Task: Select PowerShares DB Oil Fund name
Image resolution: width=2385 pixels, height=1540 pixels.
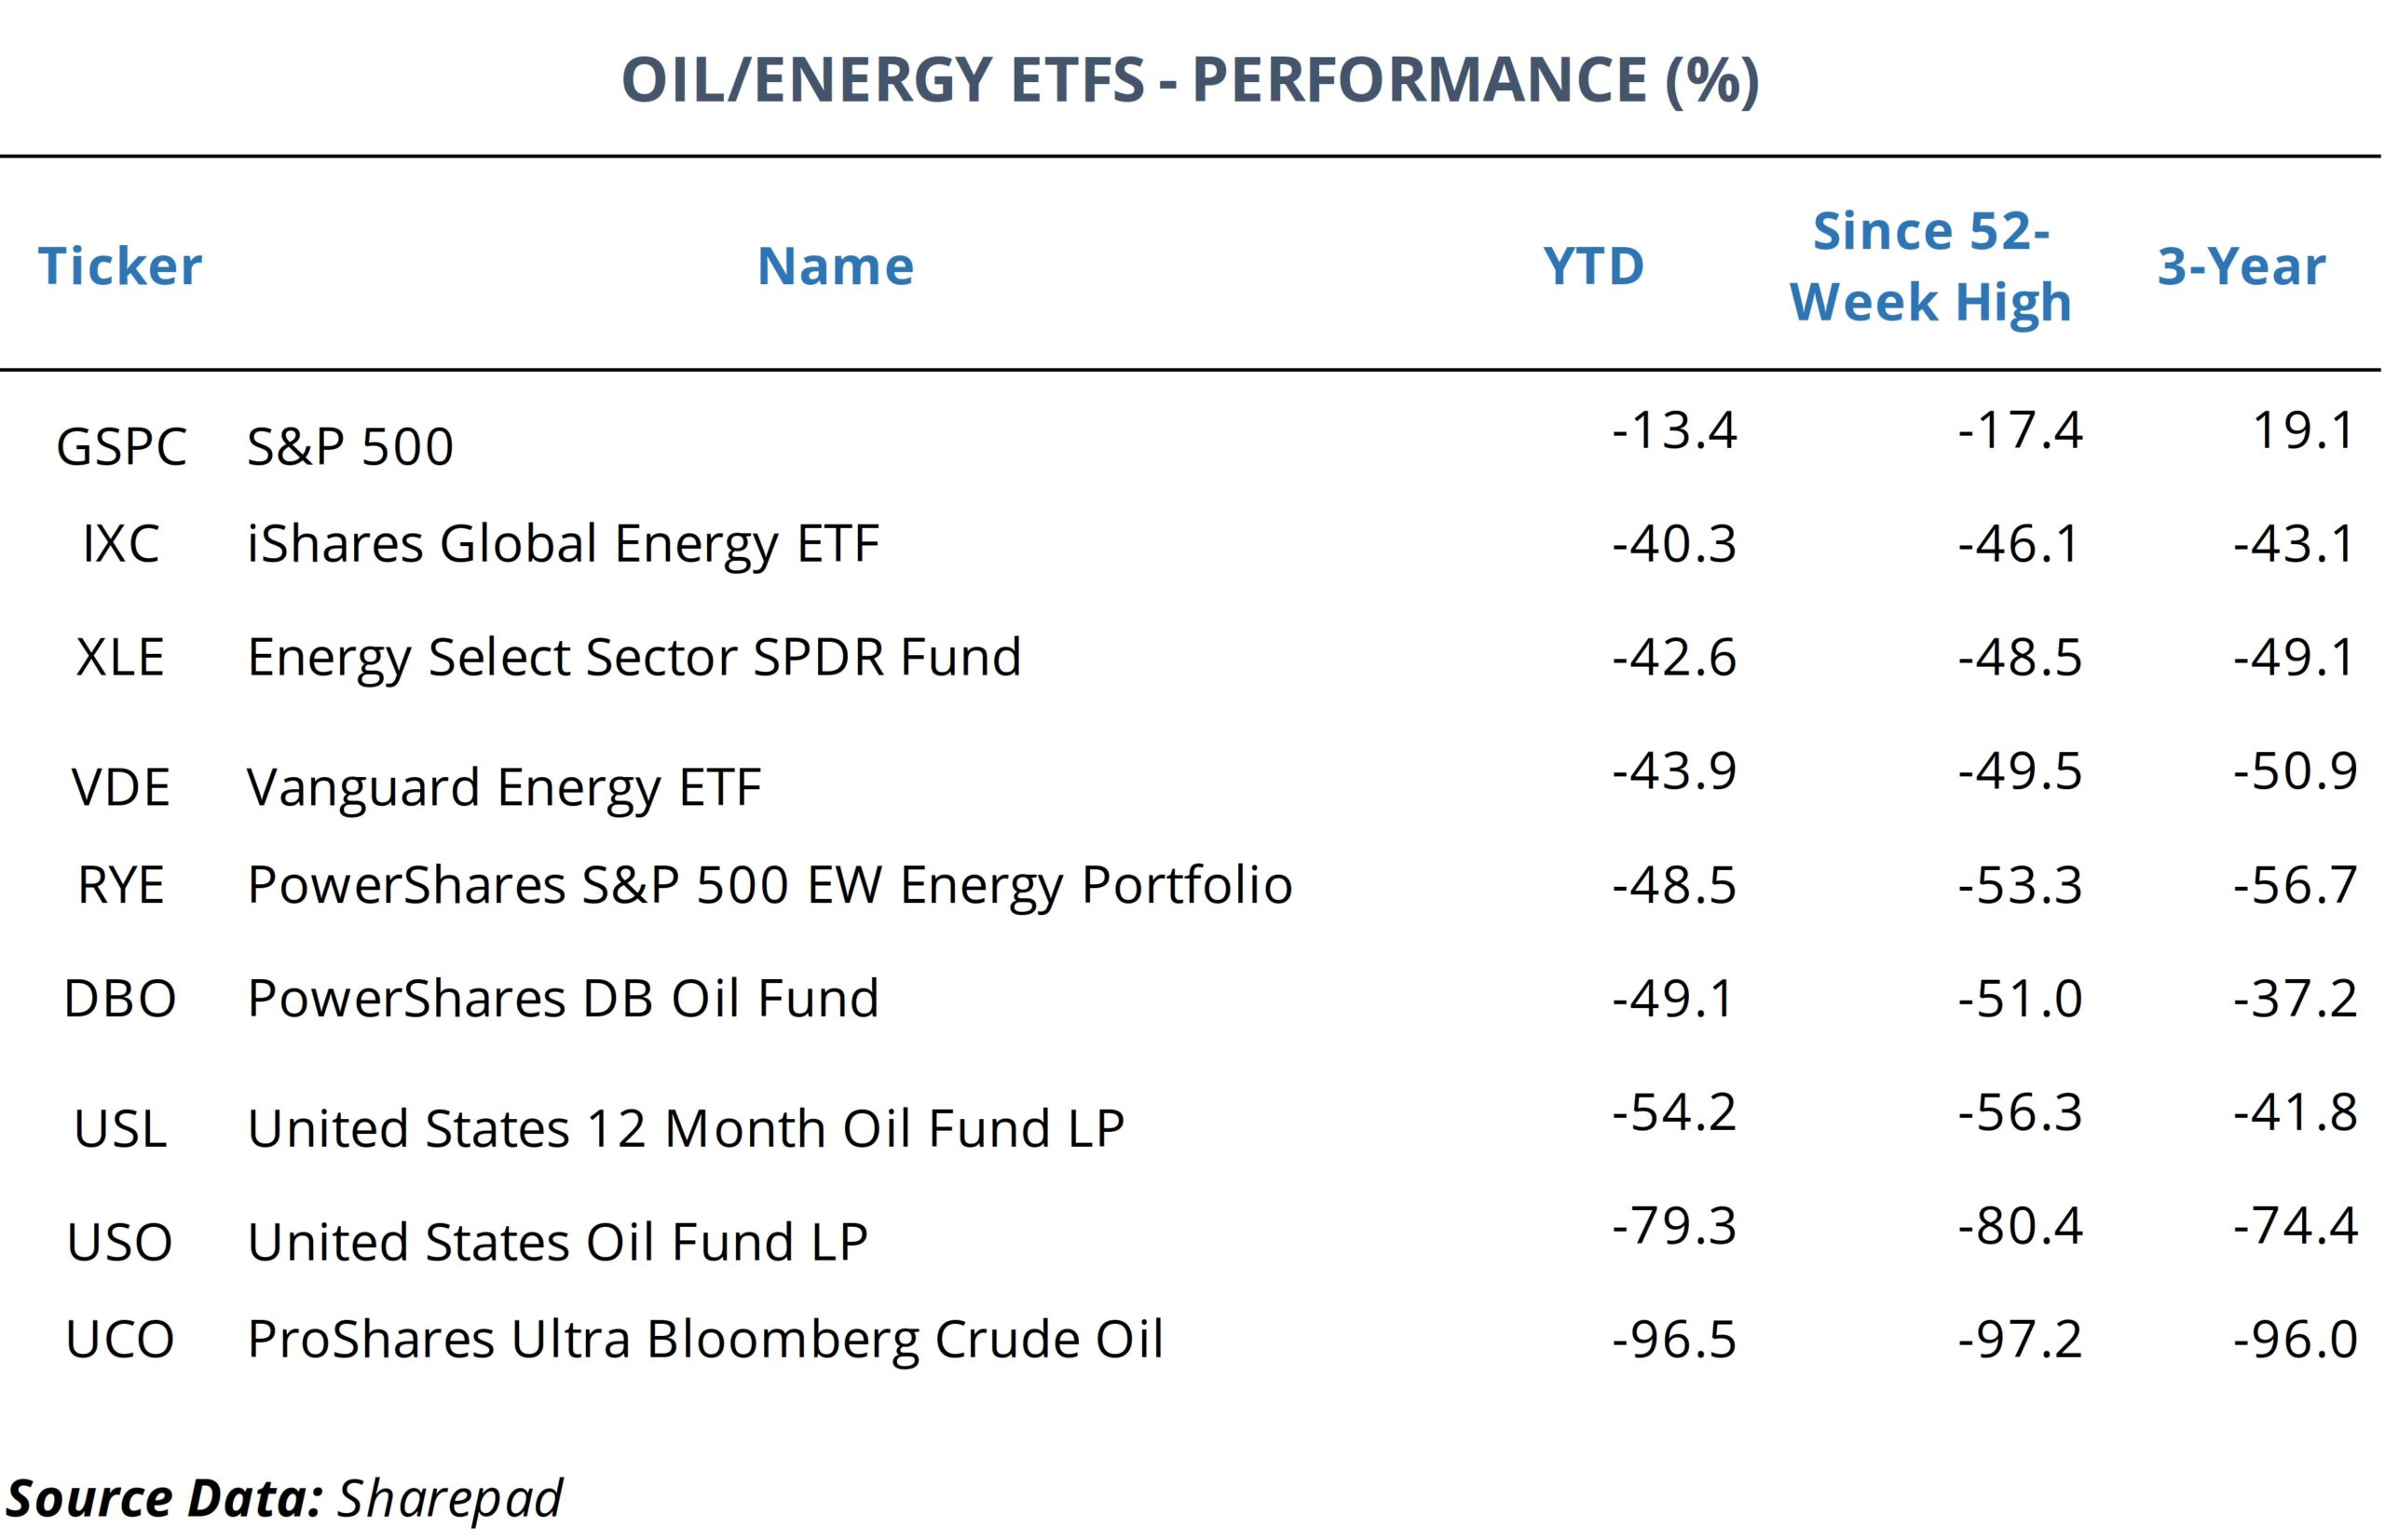Action: point(563,998)
